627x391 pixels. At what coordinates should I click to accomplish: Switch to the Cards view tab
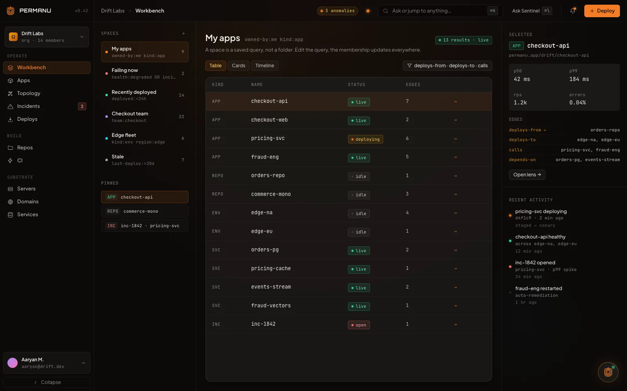tap(238, 66)
